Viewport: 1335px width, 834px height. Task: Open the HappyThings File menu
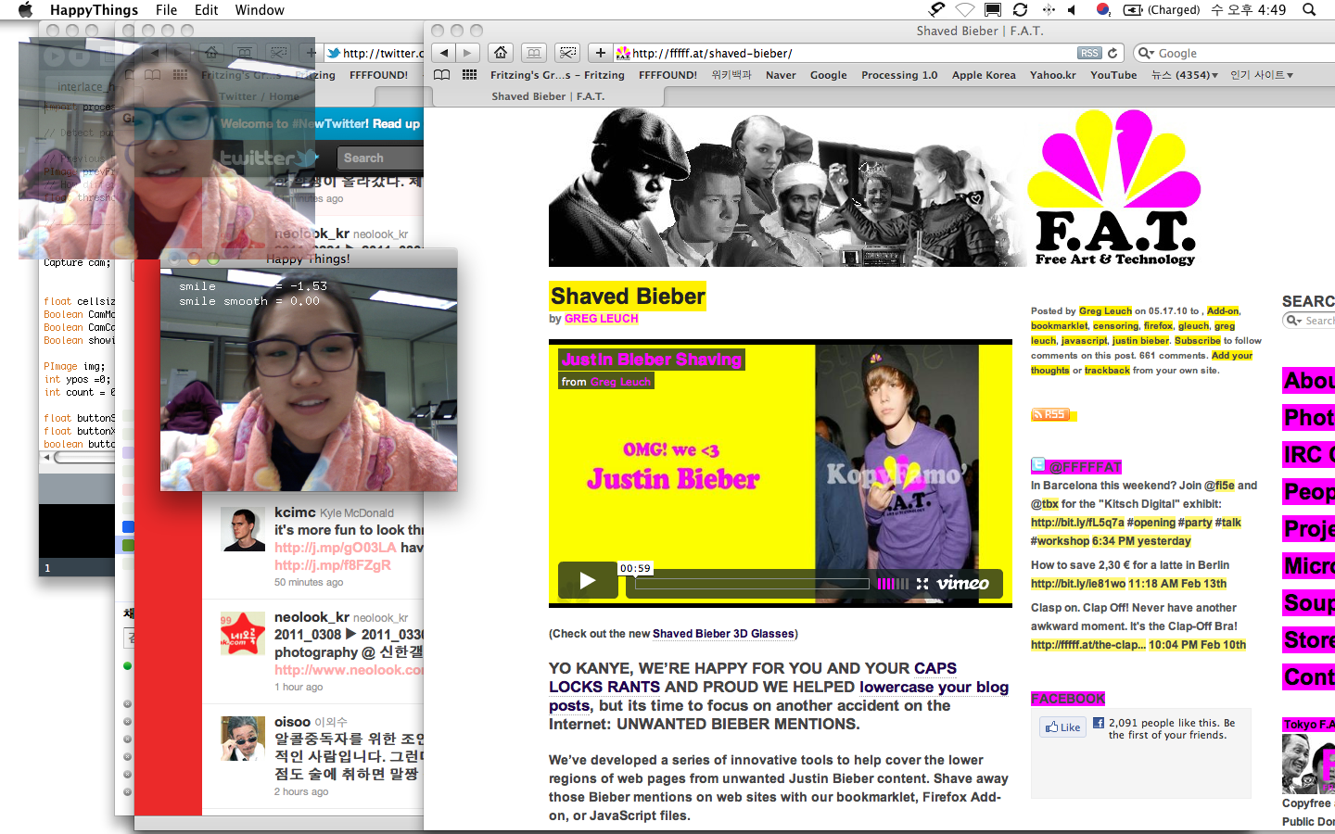pyautogui.click(x=167, y=10)
